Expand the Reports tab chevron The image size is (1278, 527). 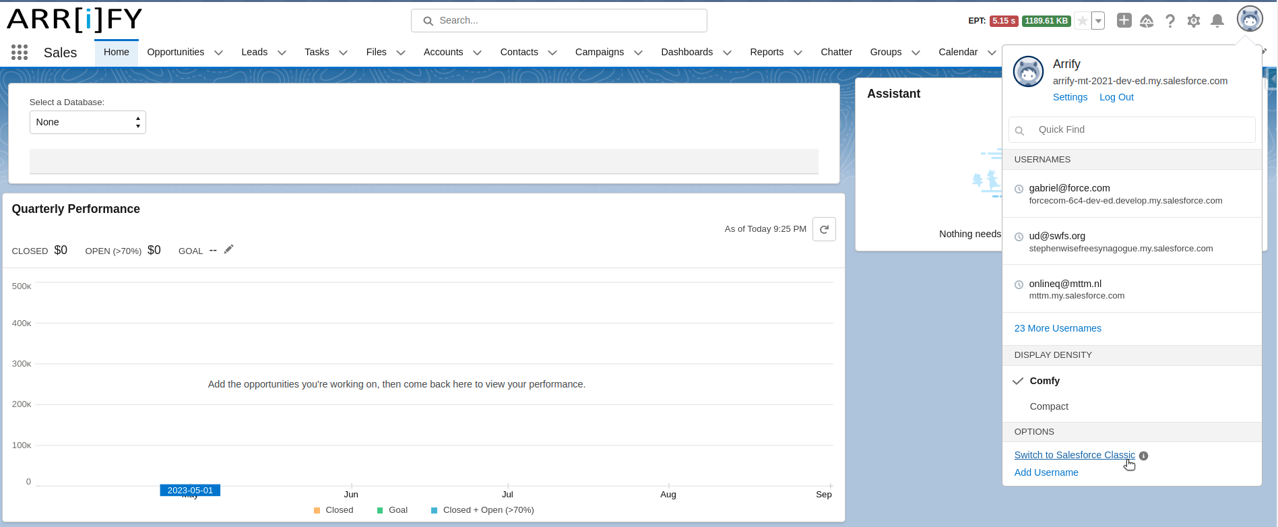tap(798, 53)
